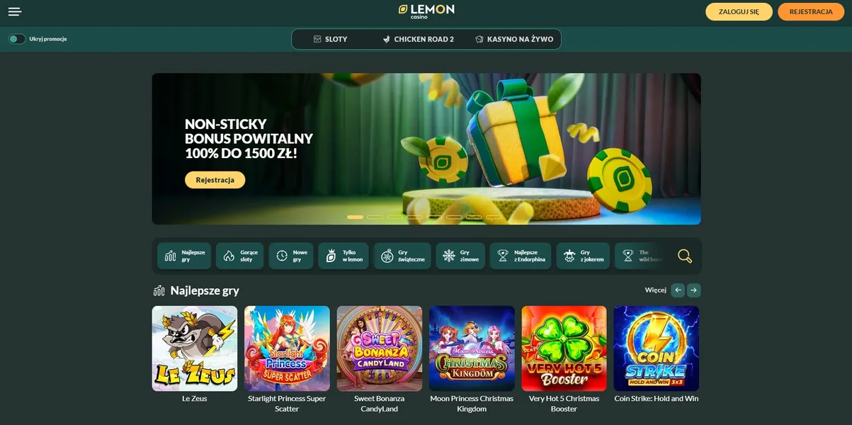Viewport: 852px width, 425px height.
Task: Select the Gry zimowe snowflake category
Action: click(x=460, y=256)
